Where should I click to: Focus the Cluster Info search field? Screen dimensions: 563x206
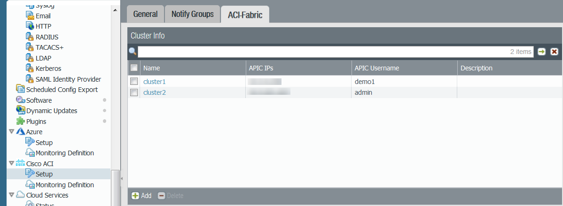[336, 52]
